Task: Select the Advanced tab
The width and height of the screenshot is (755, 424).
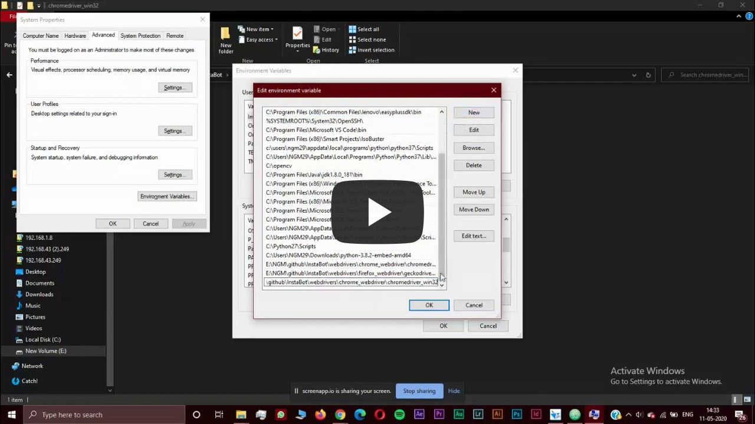Action: click(103, 35)
